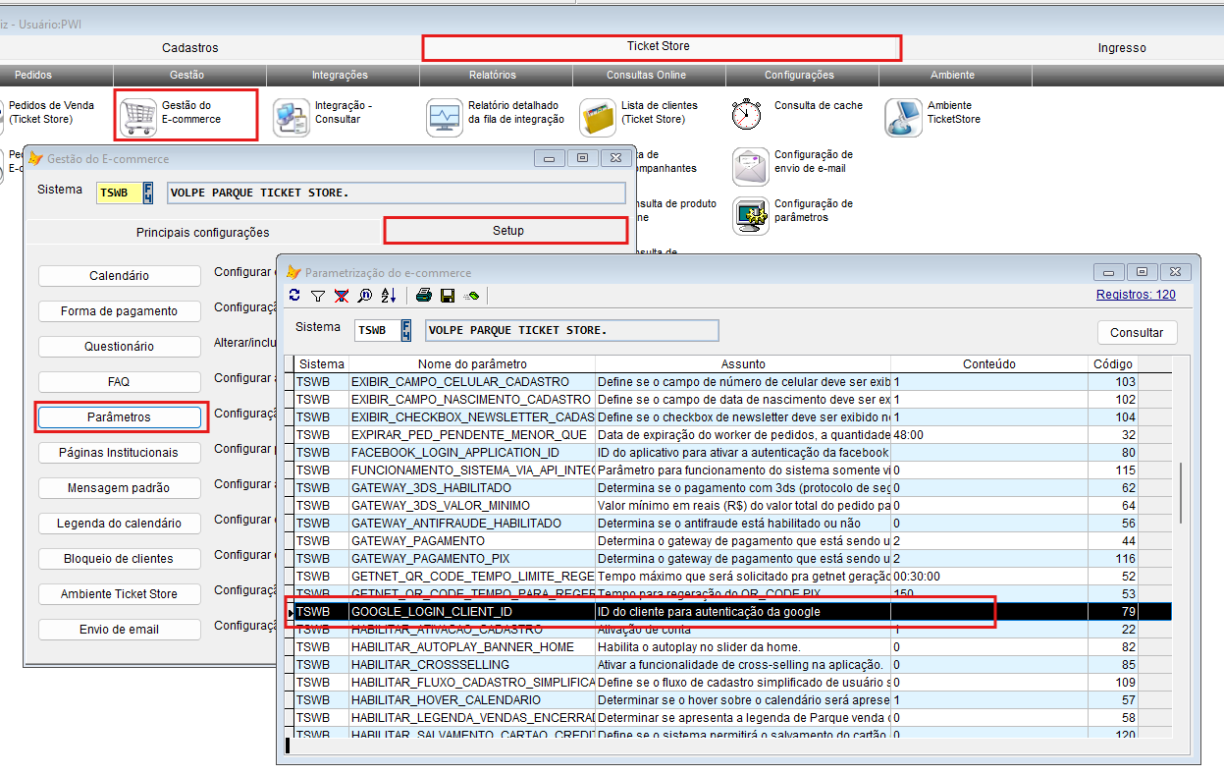Switch to the Setup tab
Screen dimensions: 1224x775
coord(506,231)
